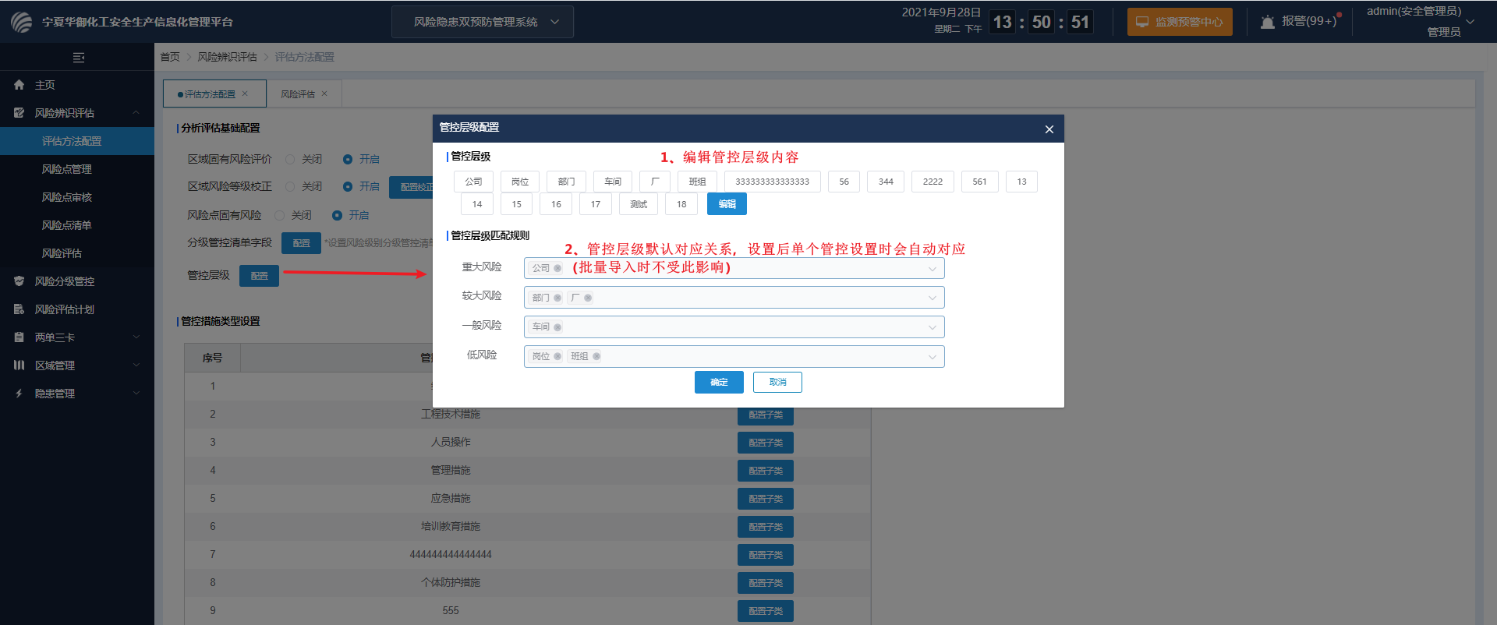Click the 风险辨识评估 sidebar icon
Viewport: 1497px width, 625px height.
pyautogui.click(x=19, y=113)
